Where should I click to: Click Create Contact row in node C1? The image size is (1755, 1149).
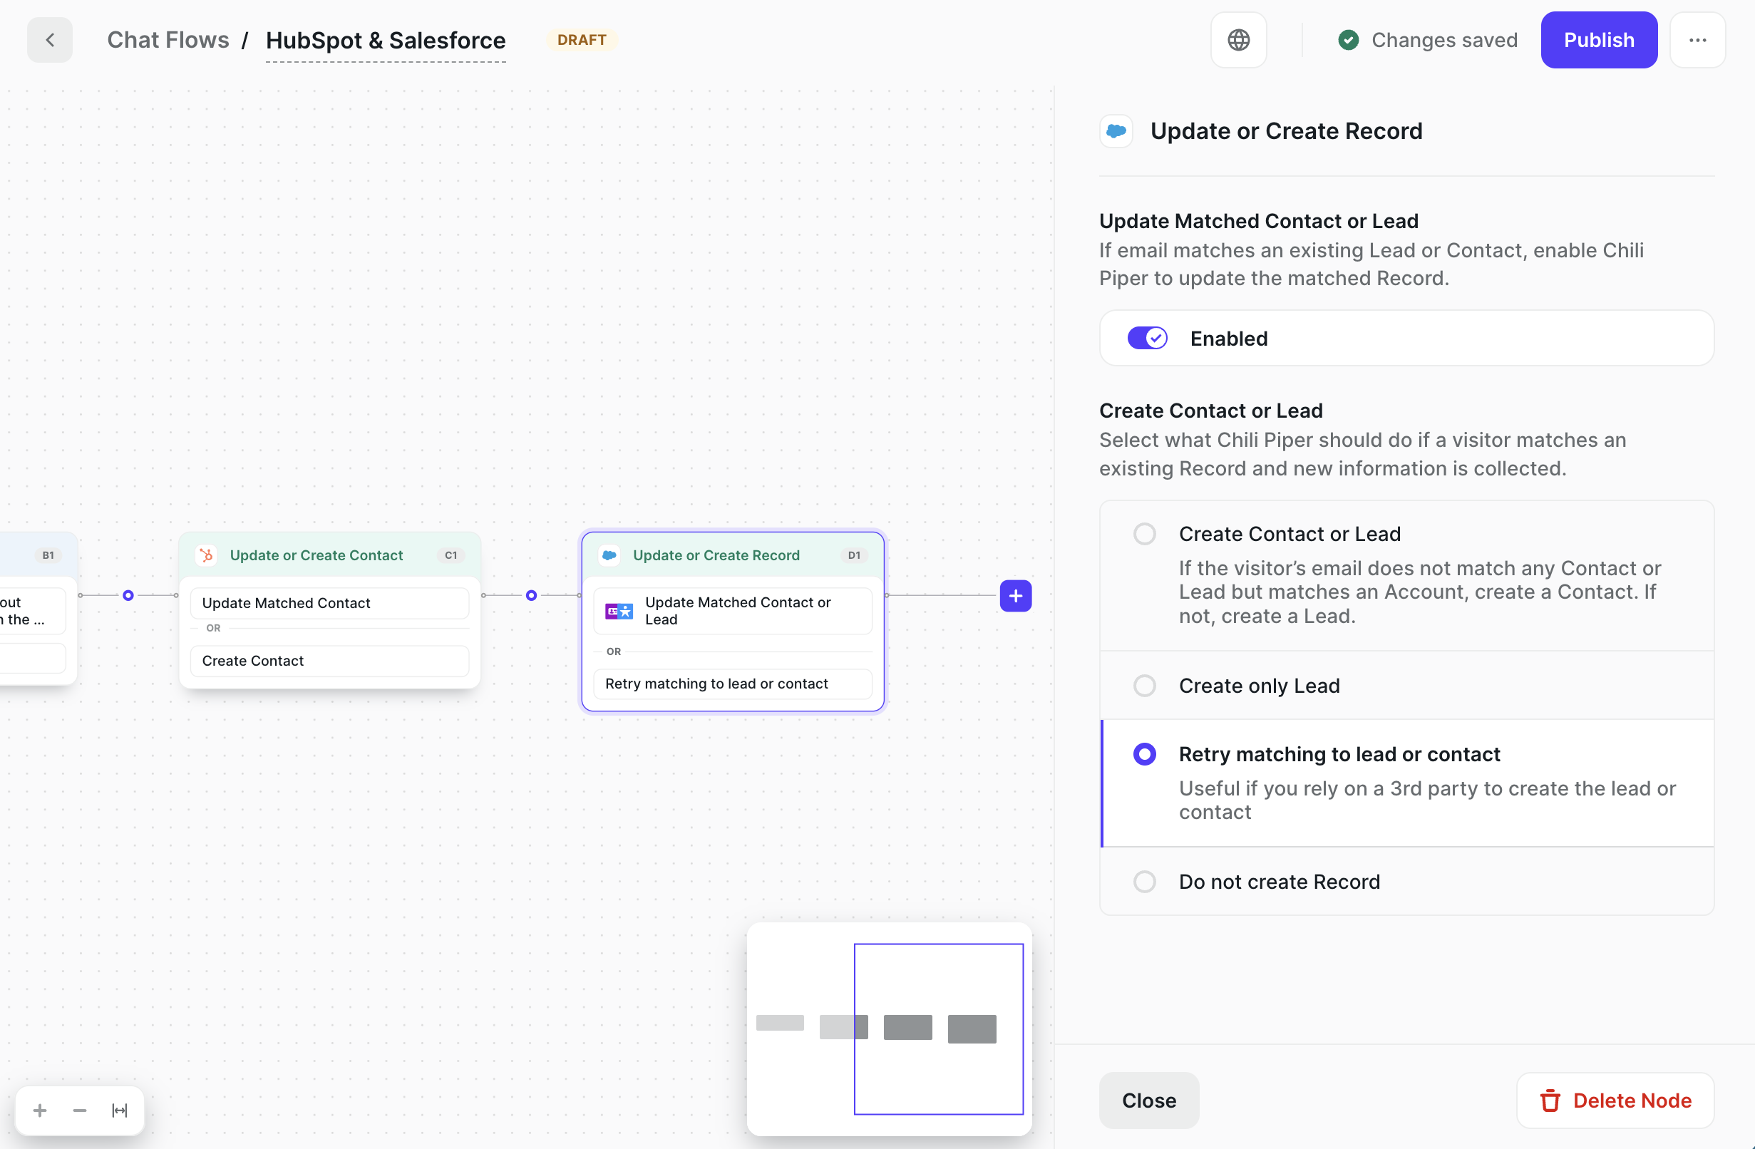click(329, 661)
